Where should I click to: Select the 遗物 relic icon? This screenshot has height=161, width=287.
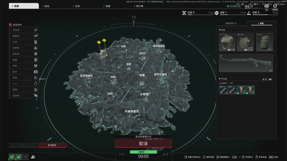point(36,90)
